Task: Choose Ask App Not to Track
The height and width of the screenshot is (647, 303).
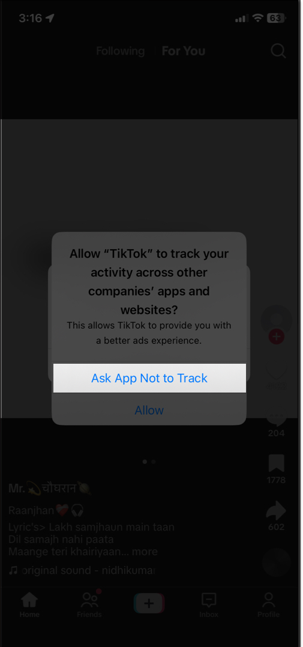Action: point(149,378)
